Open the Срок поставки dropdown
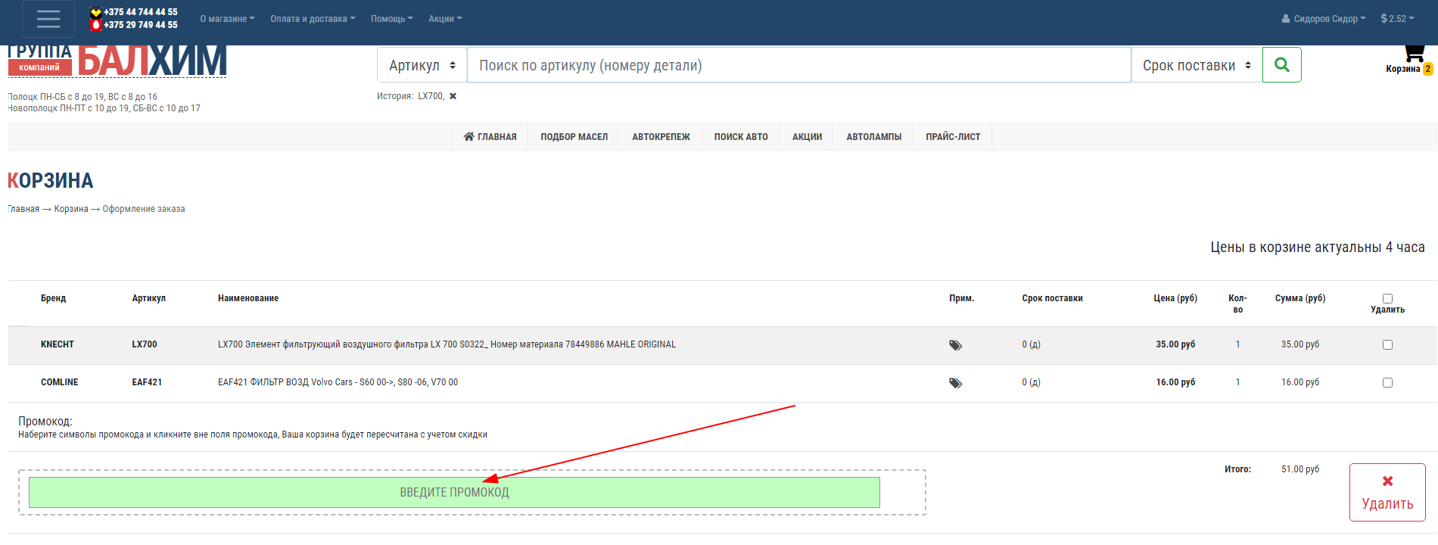The width and height of the screenshot is (1438, 545). 1196,65
